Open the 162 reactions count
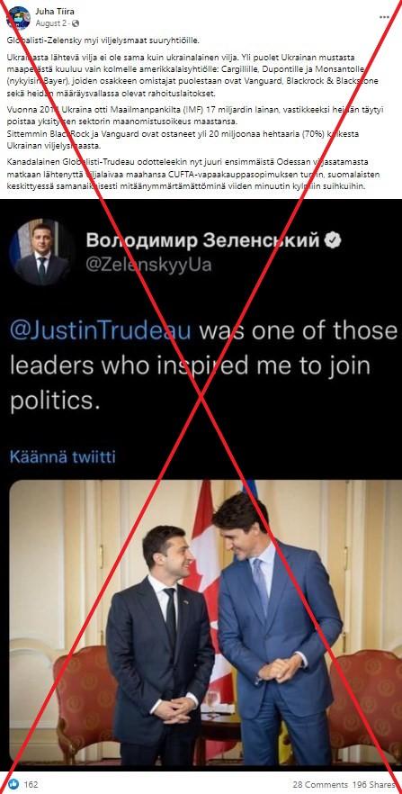 coord(31,784)
